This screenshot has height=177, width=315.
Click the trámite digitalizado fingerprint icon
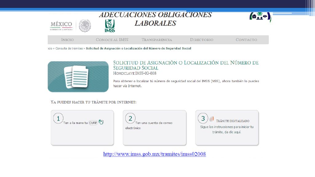click(x=212, y=119)
